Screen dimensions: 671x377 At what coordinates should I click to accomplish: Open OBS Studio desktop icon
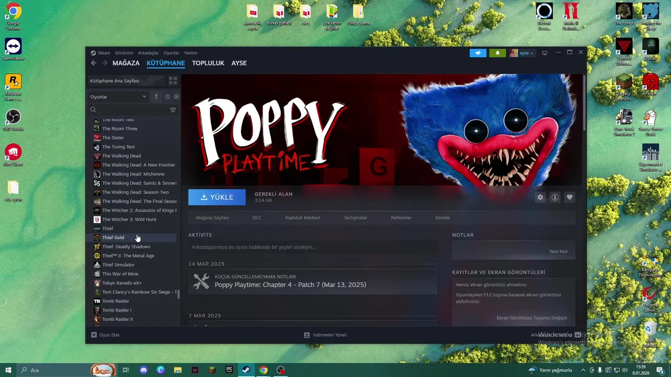[13, 120]
